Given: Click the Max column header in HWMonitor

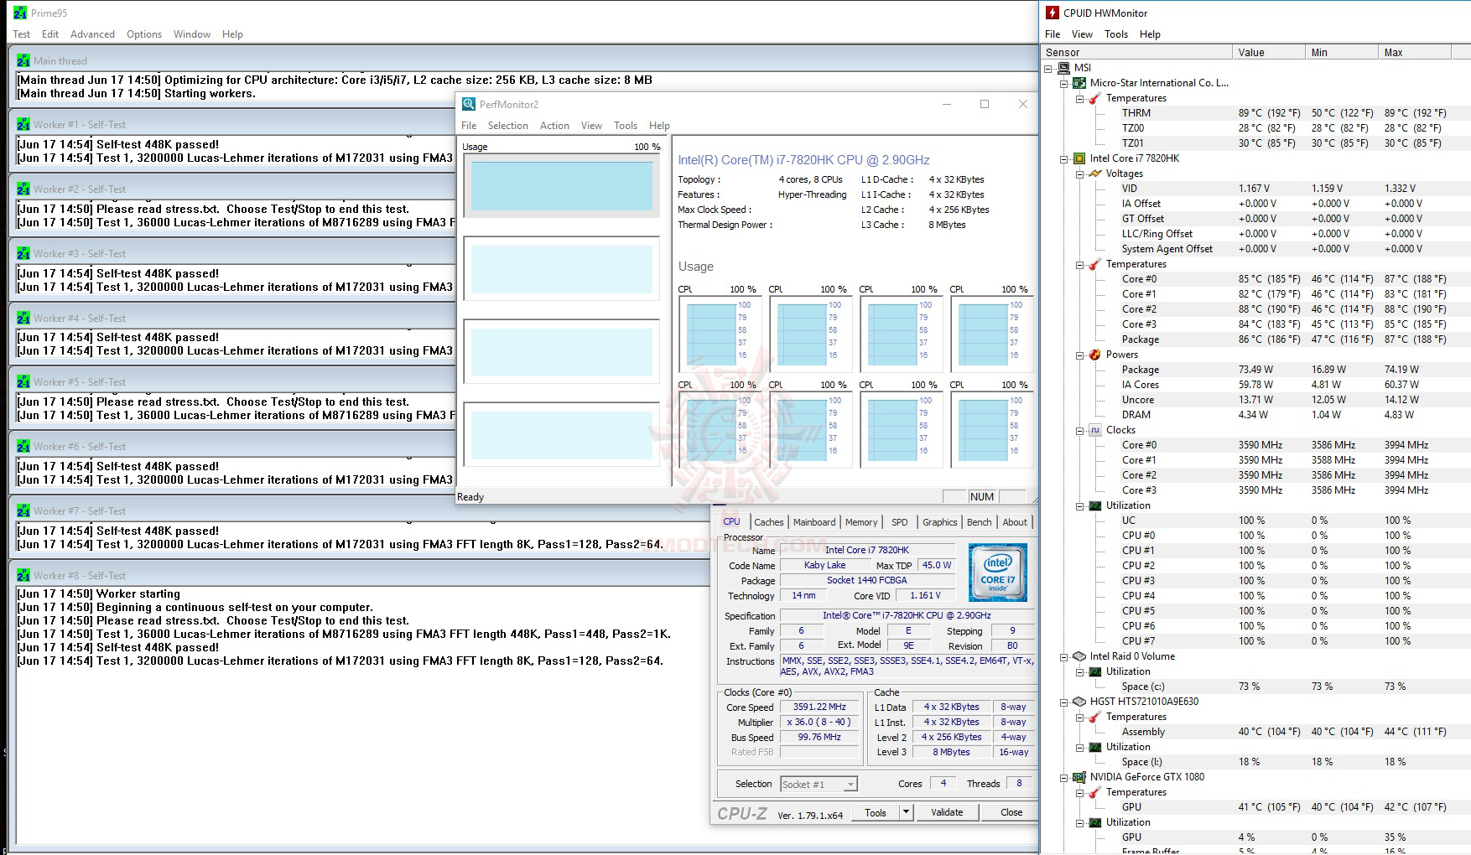Looking at the screenshot, I should (1414, 52).
